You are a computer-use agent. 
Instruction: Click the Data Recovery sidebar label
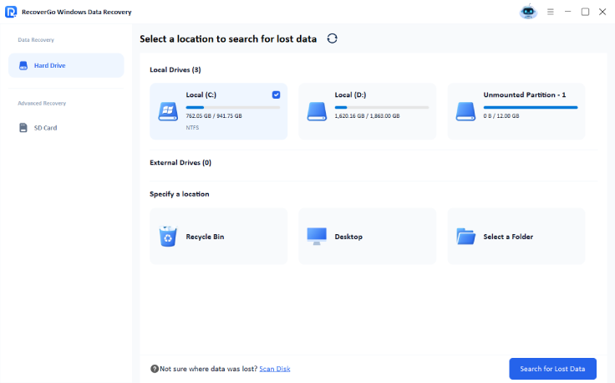click(36, 39)
